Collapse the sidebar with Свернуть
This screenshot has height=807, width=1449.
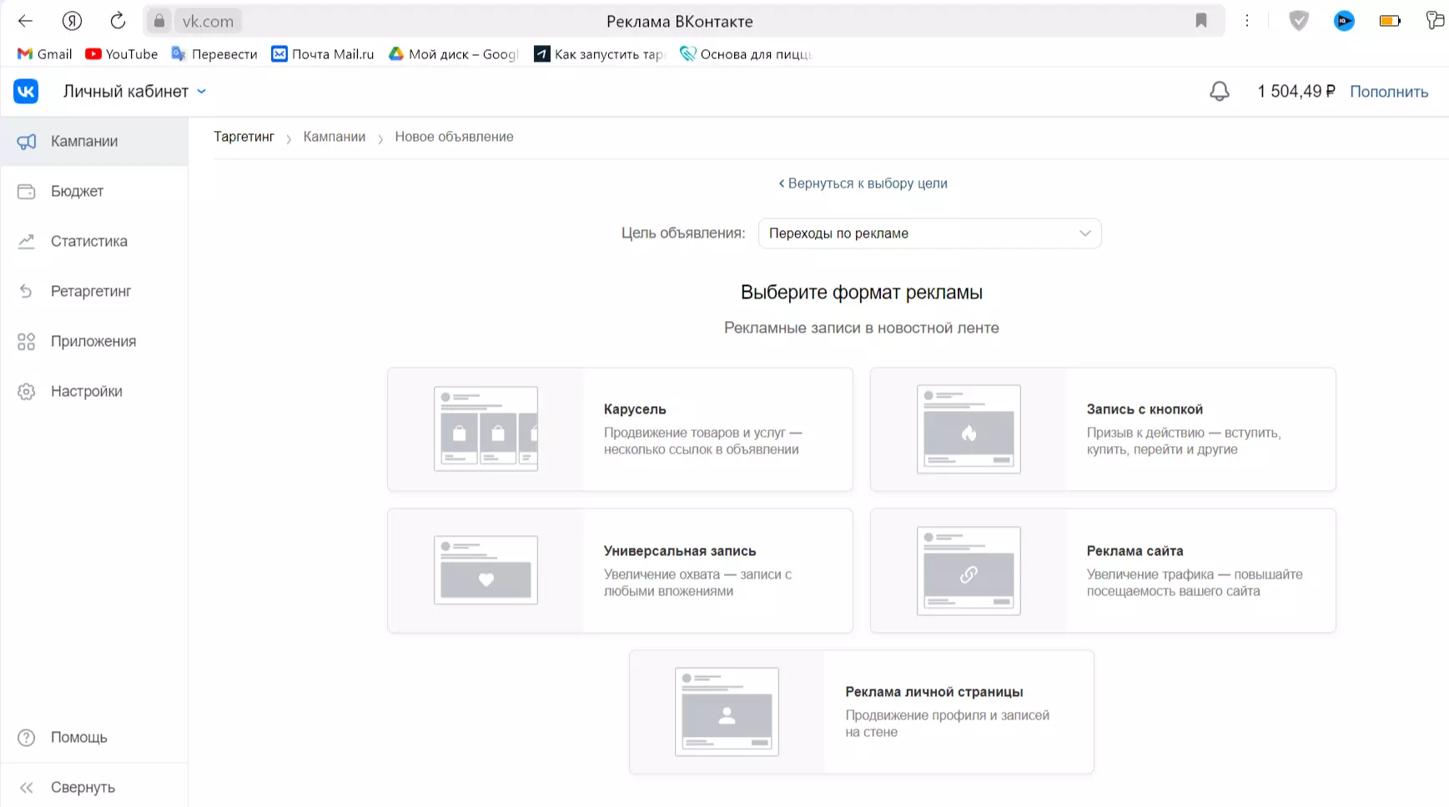pyautogui.click(x=82, y=788)
